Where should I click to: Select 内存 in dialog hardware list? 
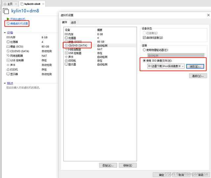(x=100, y=34)
